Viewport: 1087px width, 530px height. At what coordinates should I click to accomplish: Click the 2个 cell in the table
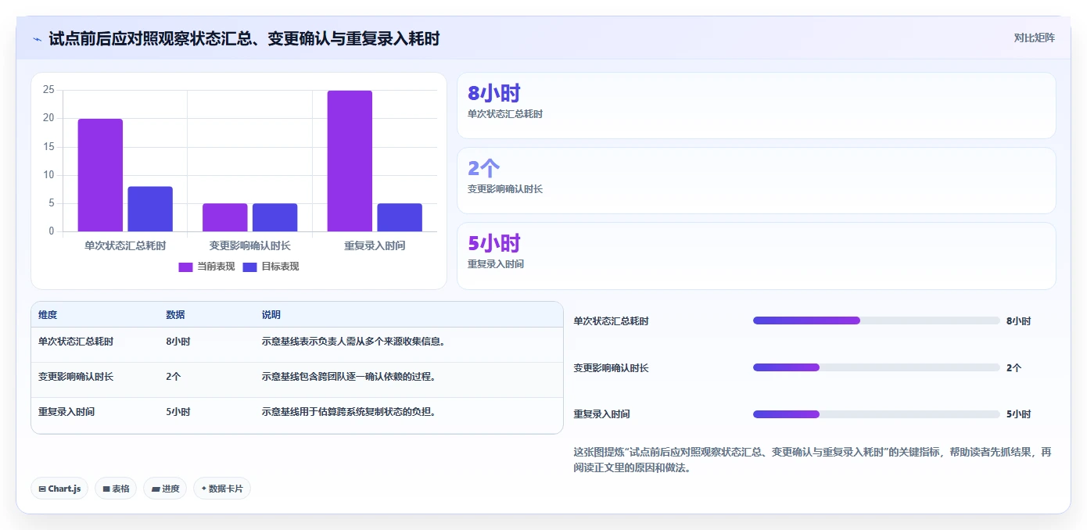point(174,376)
